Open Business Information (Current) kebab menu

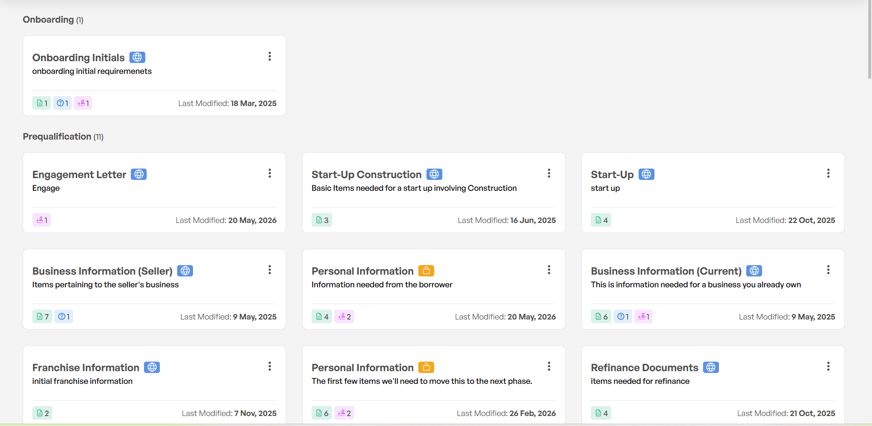pyautogui.click(x=828, y=270)
